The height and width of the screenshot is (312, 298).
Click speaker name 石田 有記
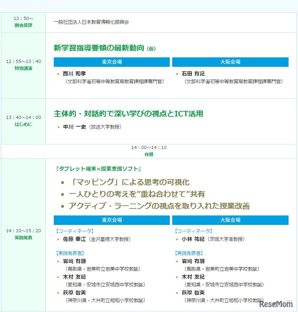[193, 74]
